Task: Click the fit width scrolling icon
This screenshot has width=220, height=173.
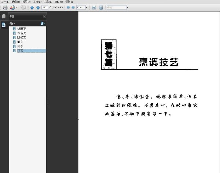Action: click(94, 7)
